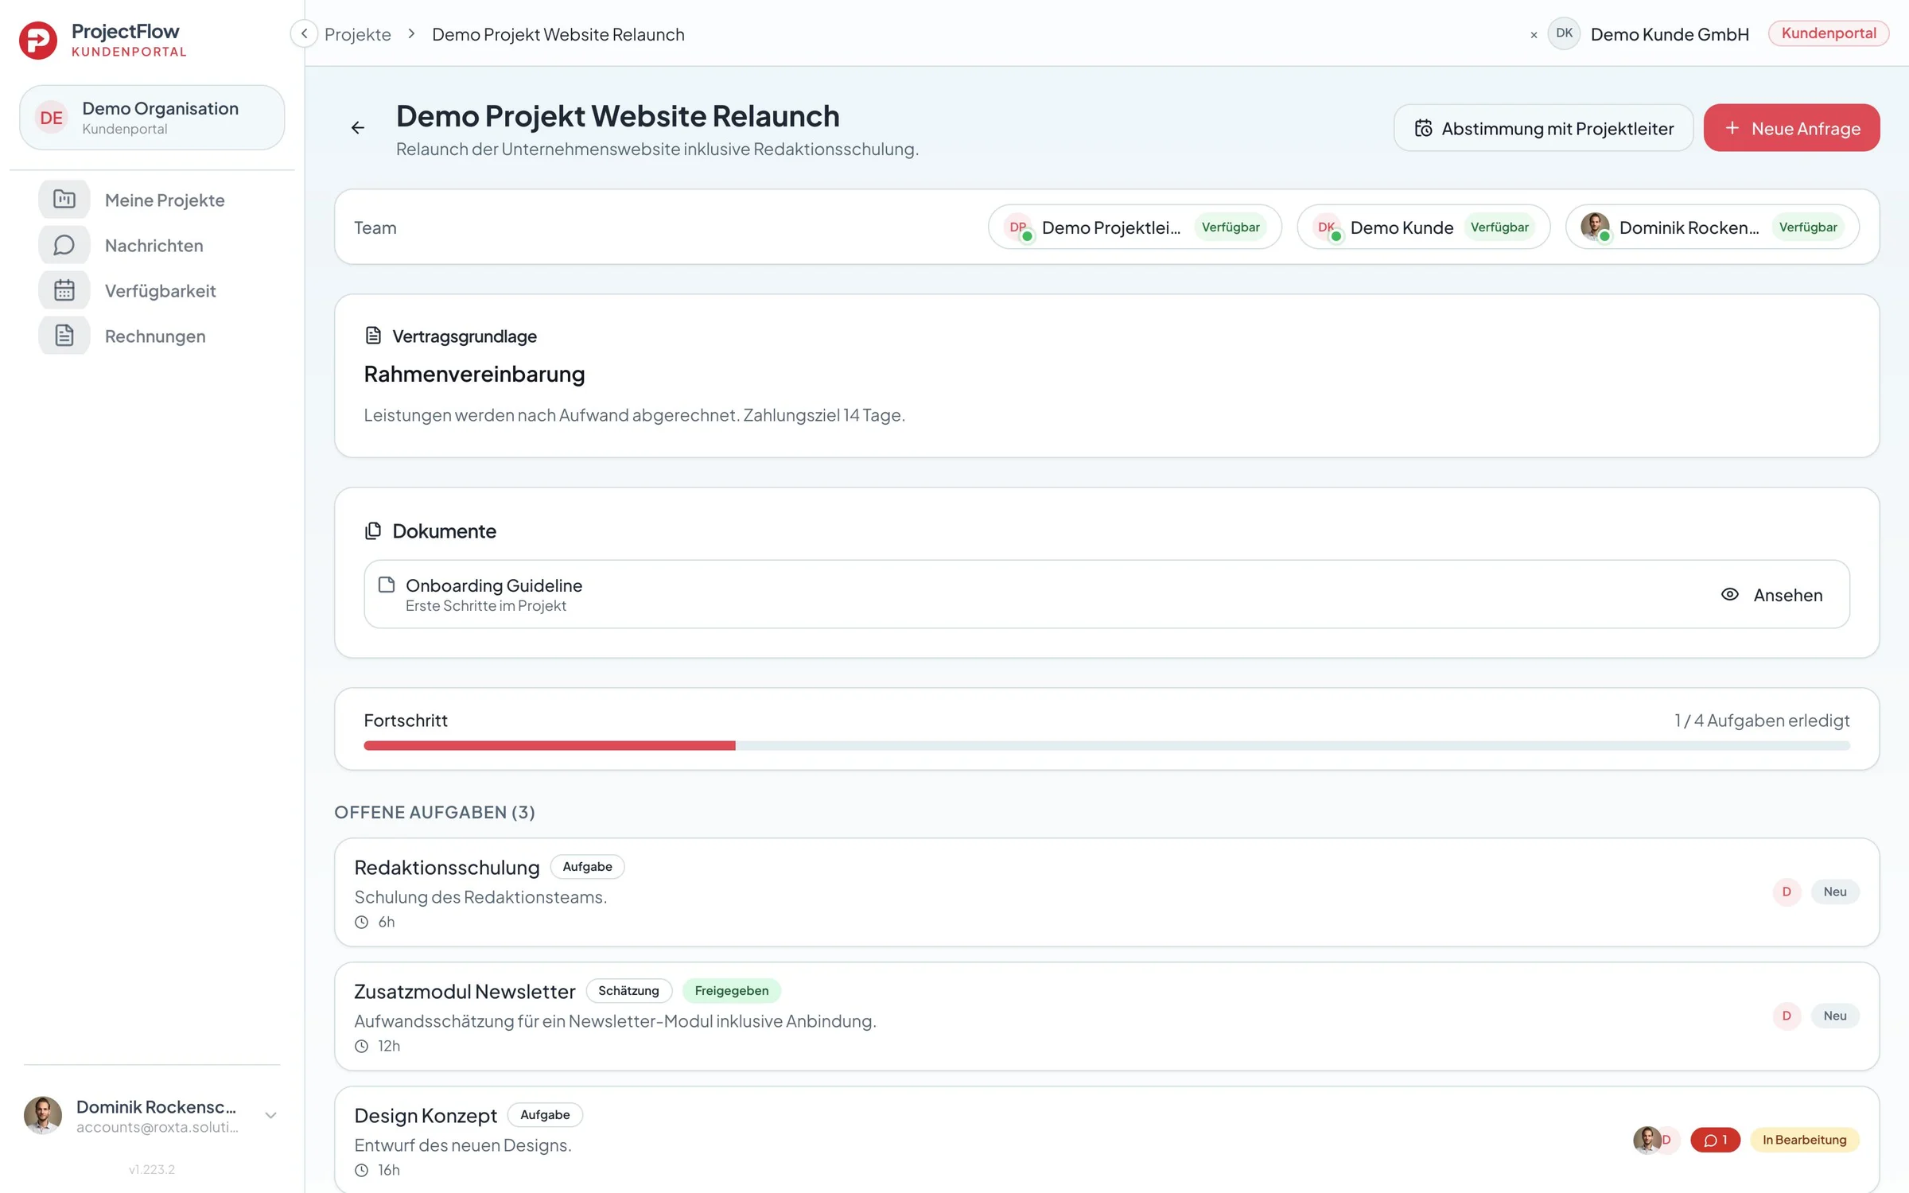
Task: Click the small x next to Demo Kunde GmbH
Action: (x=1534, y=35)
